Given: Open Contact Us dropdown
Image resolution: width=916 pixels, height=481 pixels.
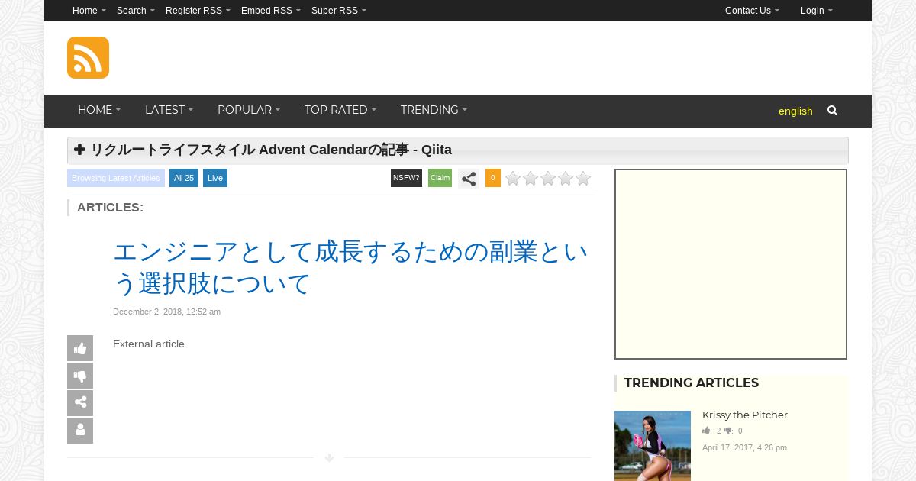Looking at the screenshot, I should point(752,11).
